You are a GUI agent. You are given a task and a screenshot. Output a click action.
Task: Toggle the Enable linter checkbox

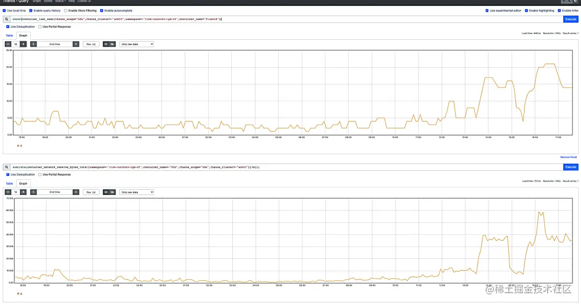(x=559, y=11)
